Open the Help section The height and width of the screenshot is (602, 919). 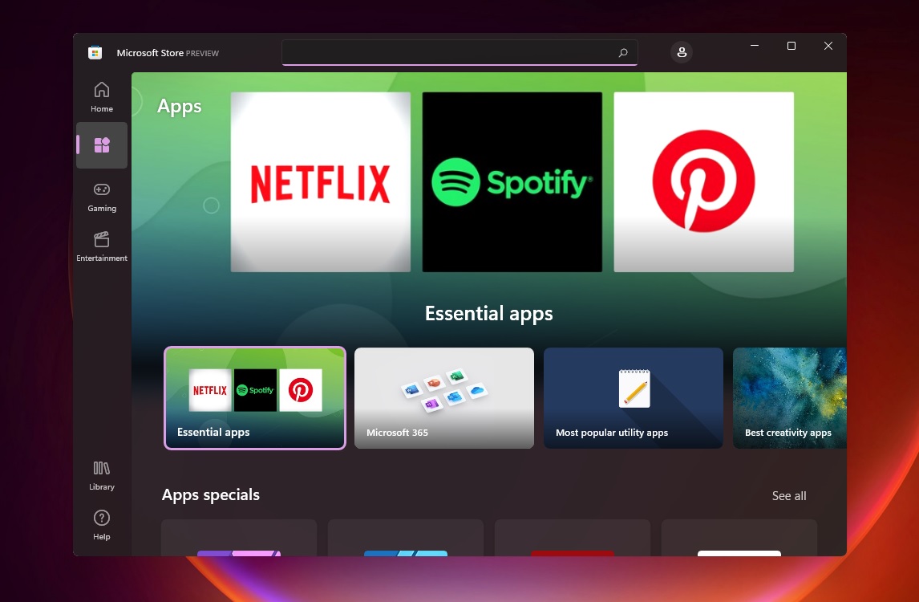click(x=101, y=525)
